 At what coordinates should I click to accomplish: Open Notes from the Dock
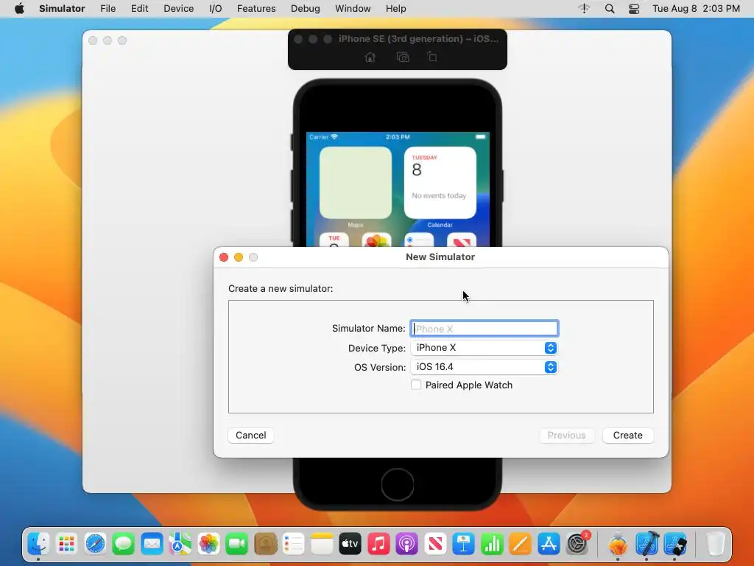tap(322, 544)
